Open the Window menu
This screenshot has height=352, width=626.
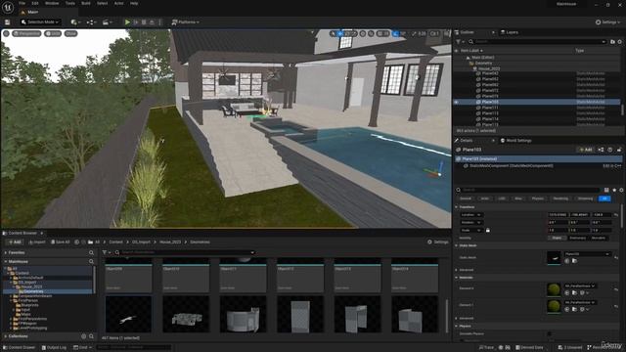click(x=52, y=3)
